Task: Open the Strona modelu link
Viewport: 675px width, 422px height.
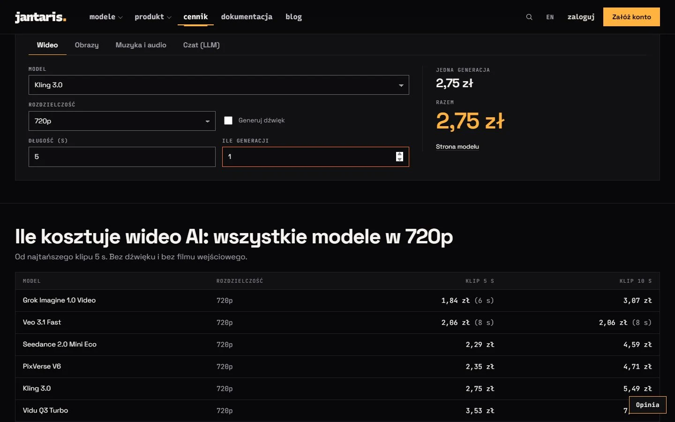Action: coord(457,147)
